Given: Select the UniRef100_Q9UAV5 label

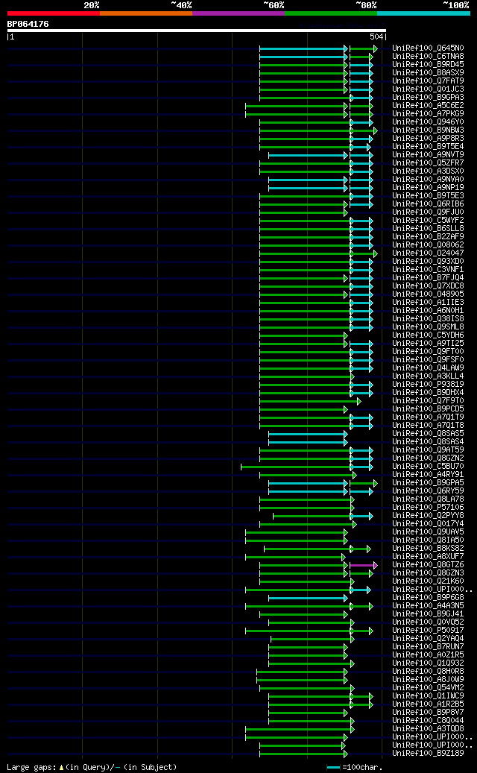Looking at the screenshot, I should coord(428,532).
